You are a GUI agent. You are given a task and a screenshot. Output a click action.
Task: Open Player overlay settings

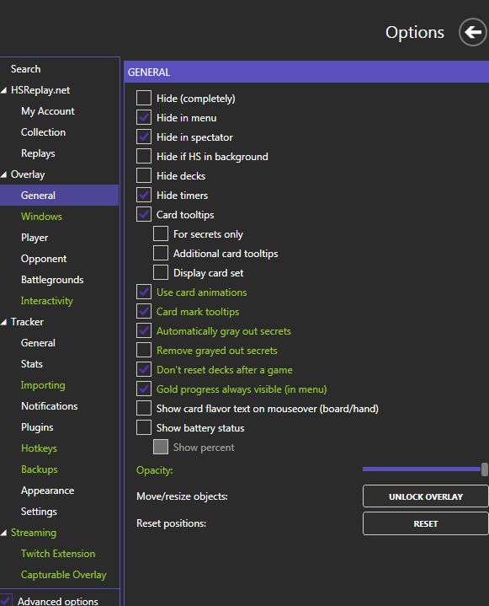coord(35,238)
